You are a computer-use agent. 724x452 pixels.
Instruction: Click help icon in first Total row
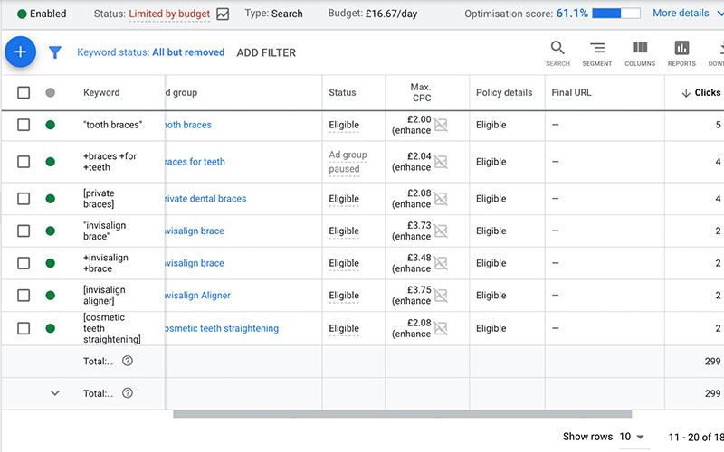tap(128, 361)
